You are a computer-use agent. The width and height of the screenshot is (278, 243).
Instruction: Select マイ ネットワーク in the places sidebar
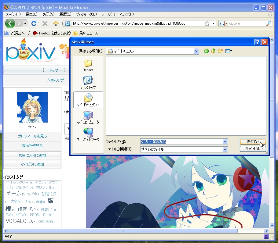tap(88, 135)
